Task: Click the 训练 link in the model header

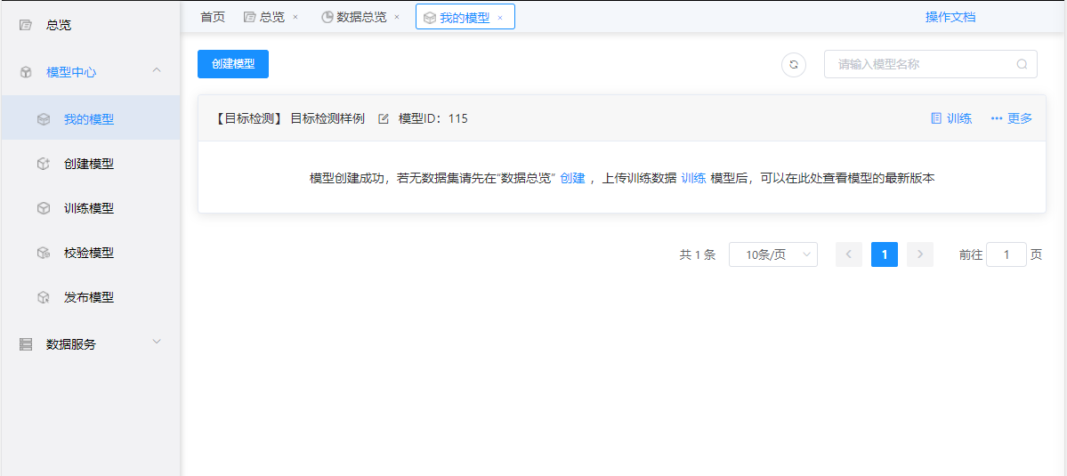Action: 959,119
